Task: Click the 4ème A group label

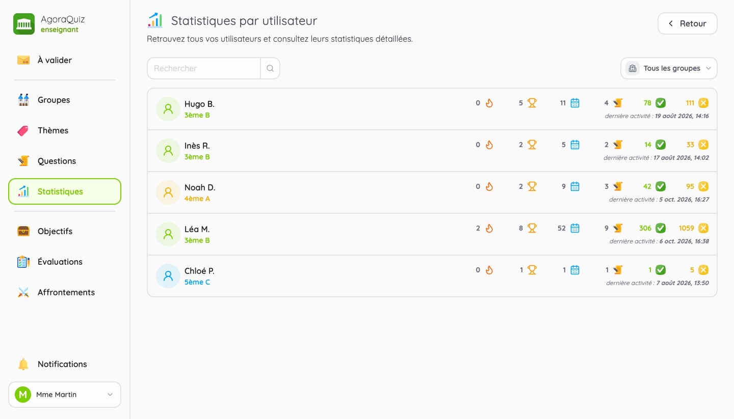Action: pyautogui.click(x=197, y=199)
